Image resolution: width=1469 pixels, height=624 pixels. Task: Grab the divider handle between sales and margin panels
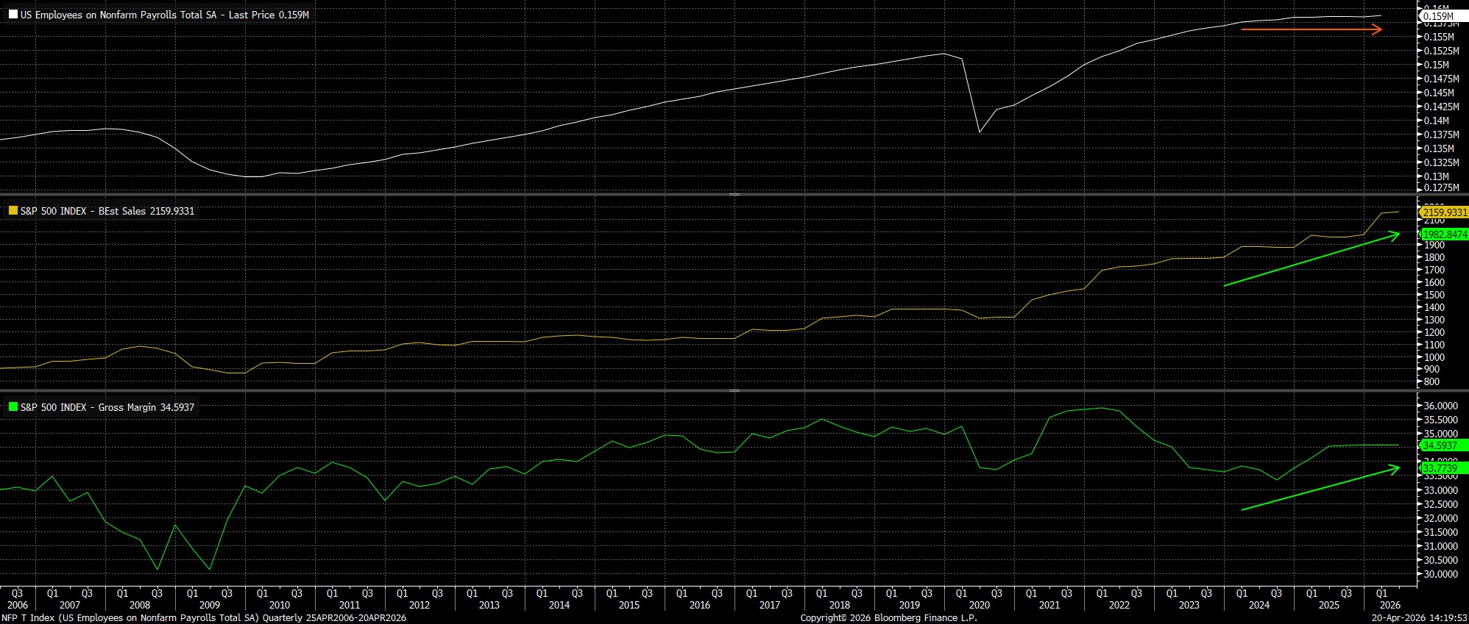pos(734,391)
